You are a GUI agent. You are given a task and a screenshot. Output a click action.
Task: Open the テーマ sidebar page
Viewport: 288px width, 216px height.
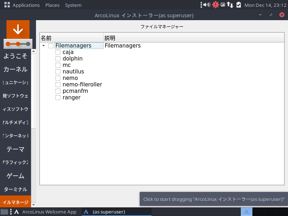click(x=15, y=149)
